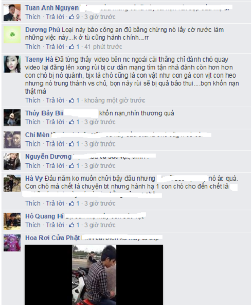The image size is (252, 305).
Task: Click thumbs-up icon on Thúy Bầy Bii's comment
Action: tap(71, 122)
